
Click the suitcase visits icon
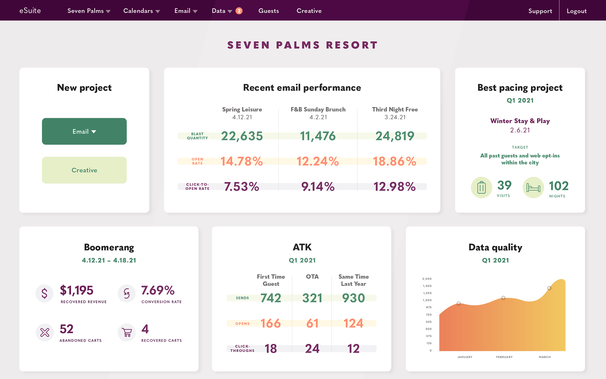(x=481, y=188)
